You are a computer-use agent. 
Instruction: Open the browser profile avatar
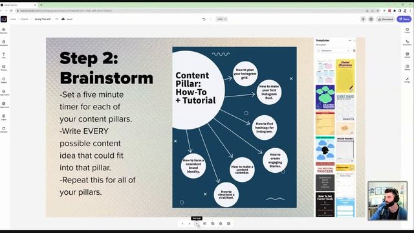pyautogui.click(x=405, y=10)
